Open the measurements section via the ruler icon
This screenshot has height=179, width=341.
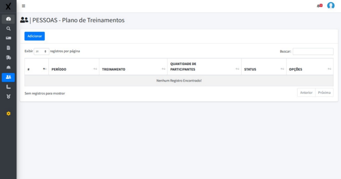8,86
